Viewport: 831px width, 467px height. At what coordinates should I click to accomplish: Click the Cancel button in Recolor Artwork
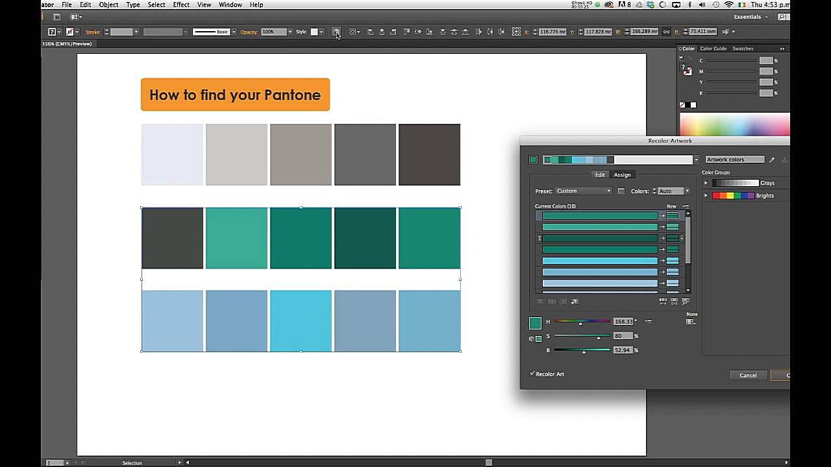[x=748, y=375]
